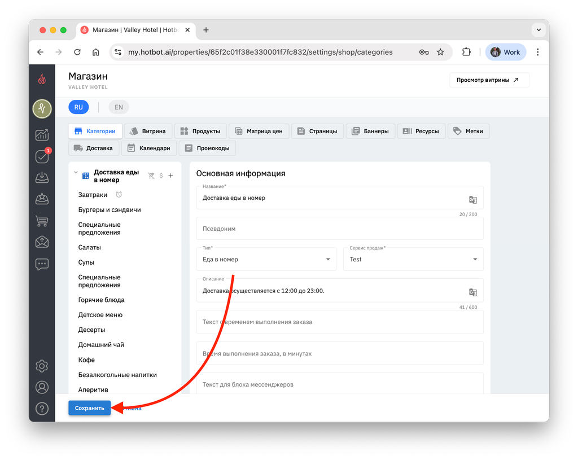
Task: Click into the Описание field
Action: [x=339, y=291]
